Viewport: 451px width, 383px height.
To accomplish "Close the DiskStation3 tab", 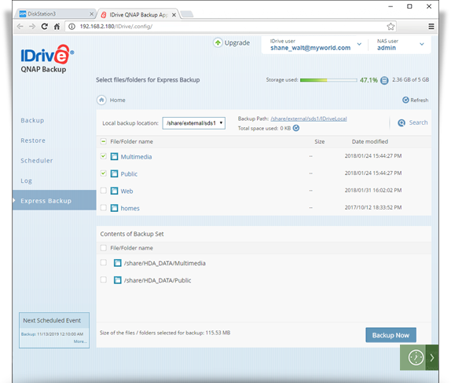I will (91, 14).
